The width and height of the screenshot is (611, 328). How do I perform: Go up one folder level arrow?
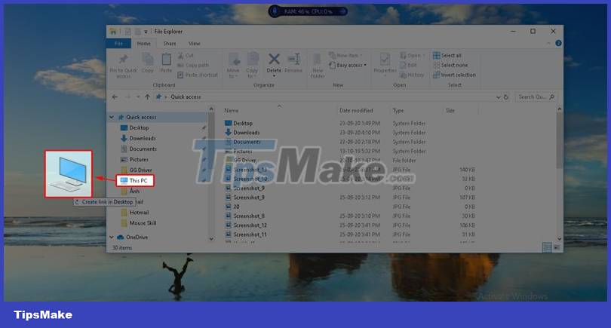point(147,97)
